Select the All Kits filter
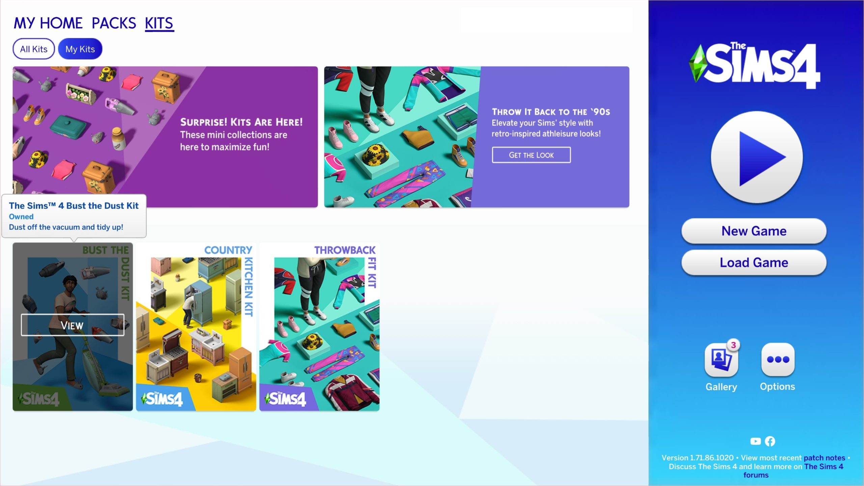 click(x=34, y=49)
